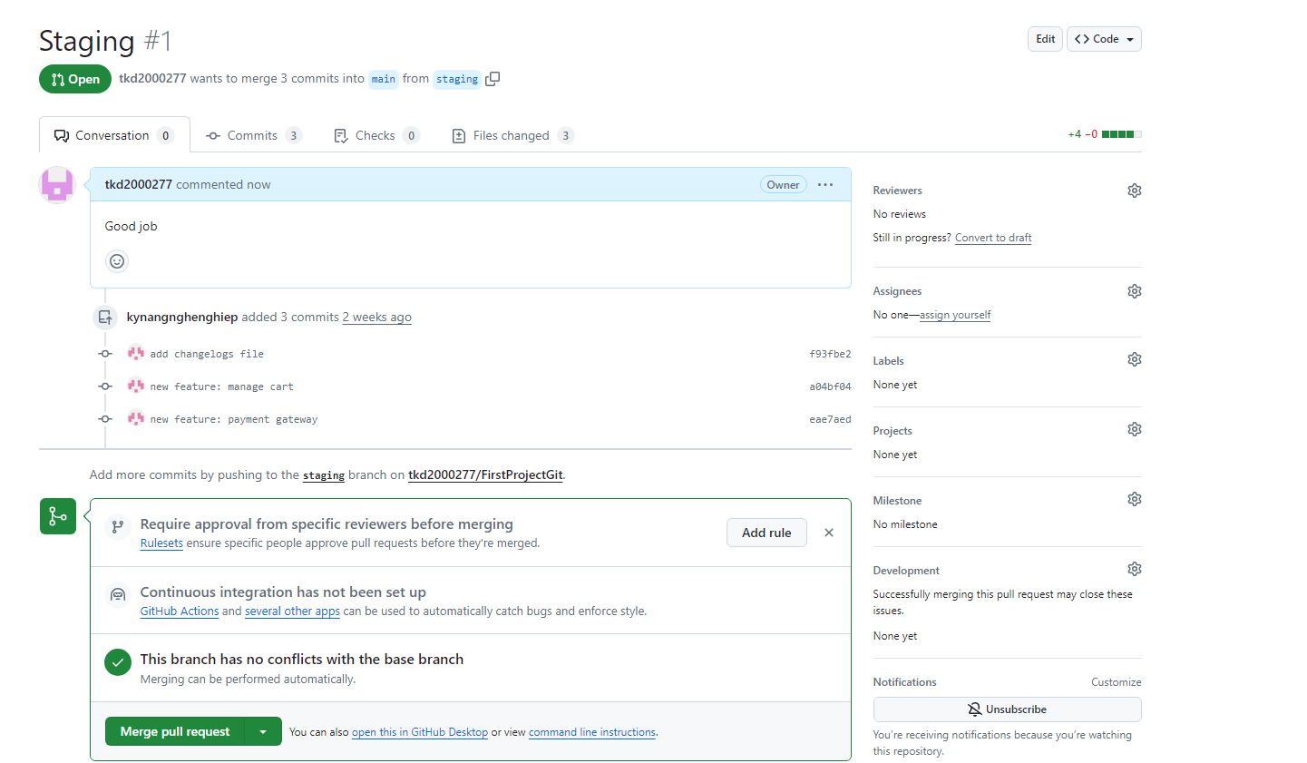Open the Milestone gear settings
Image resolution: width=1307 pixels, height=763 pixels.
(1134, 500)
